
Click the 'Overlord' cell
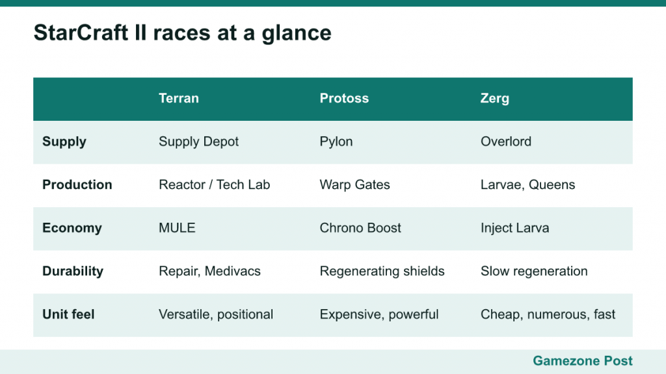click(x=506, y=142)
